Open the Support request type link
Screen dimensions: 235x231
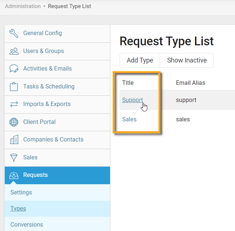(x=132, y=100)
